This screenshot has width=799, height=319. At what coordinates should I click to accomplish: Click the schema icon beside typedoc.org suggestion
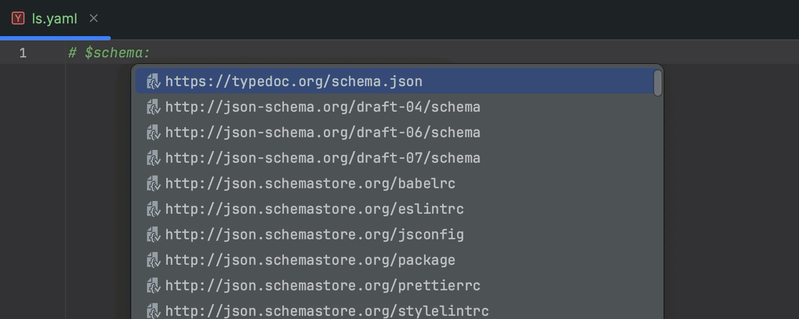pos(153,81)
